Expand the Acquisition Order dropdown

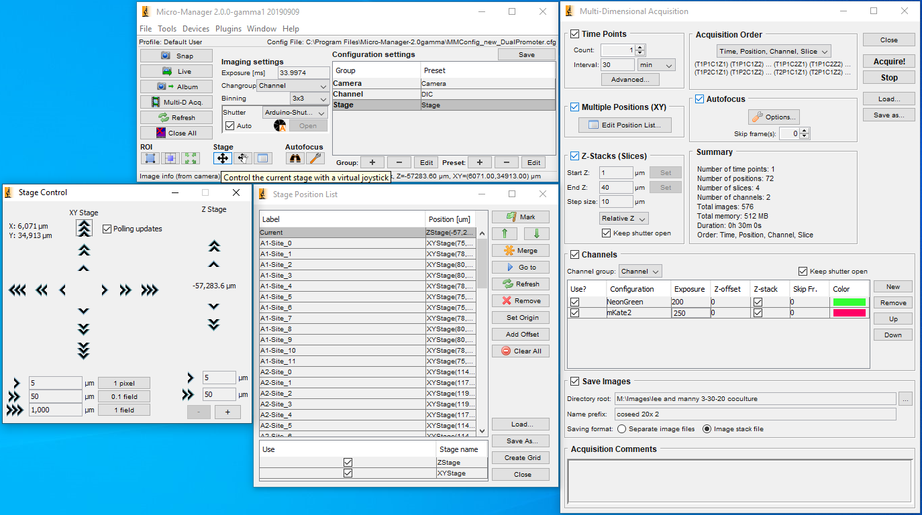point(774,51)
